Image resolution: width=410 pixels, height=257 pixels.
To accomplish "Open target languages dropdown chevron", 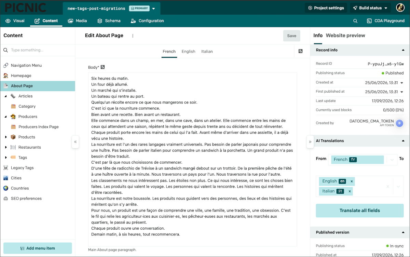I will click(398, 187).
